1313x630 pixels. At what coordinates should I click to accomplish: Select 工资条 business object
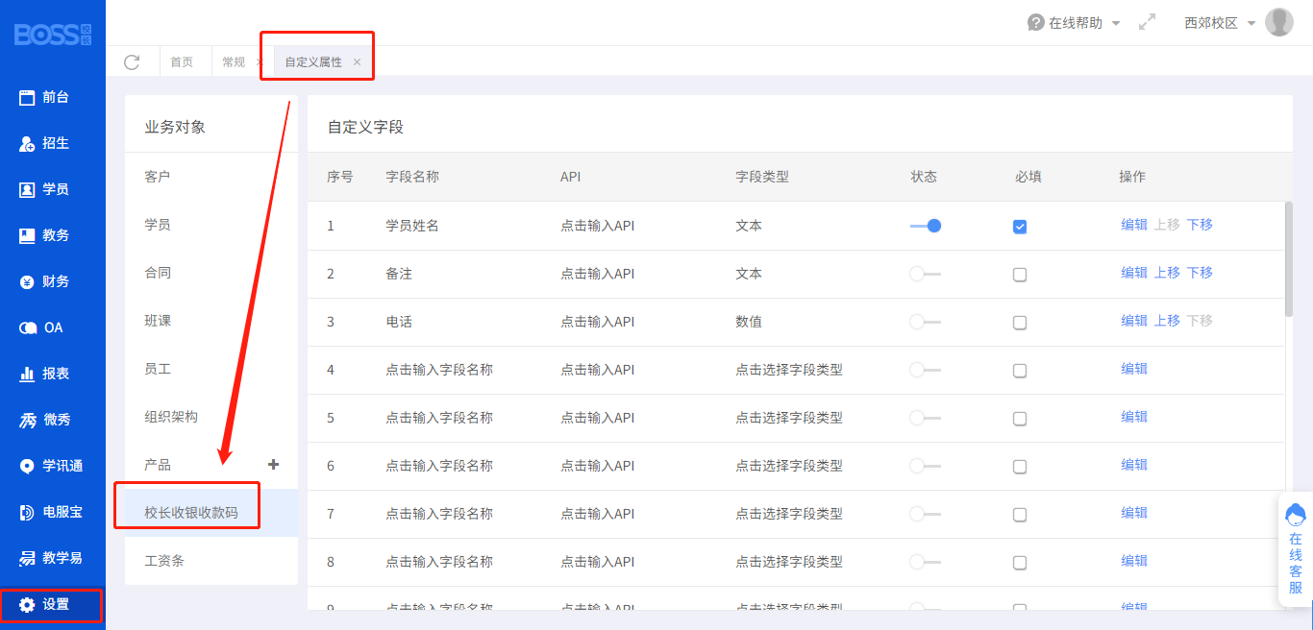click(x=211, y=561)
